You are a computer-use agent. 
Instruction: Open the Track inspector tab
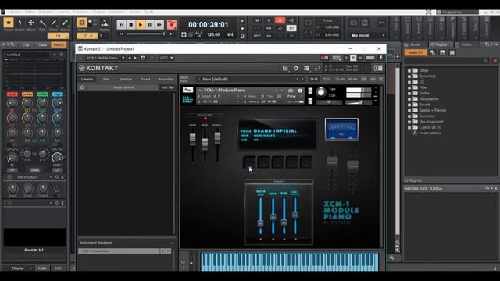pyautogui.click(x=42, y=45)
